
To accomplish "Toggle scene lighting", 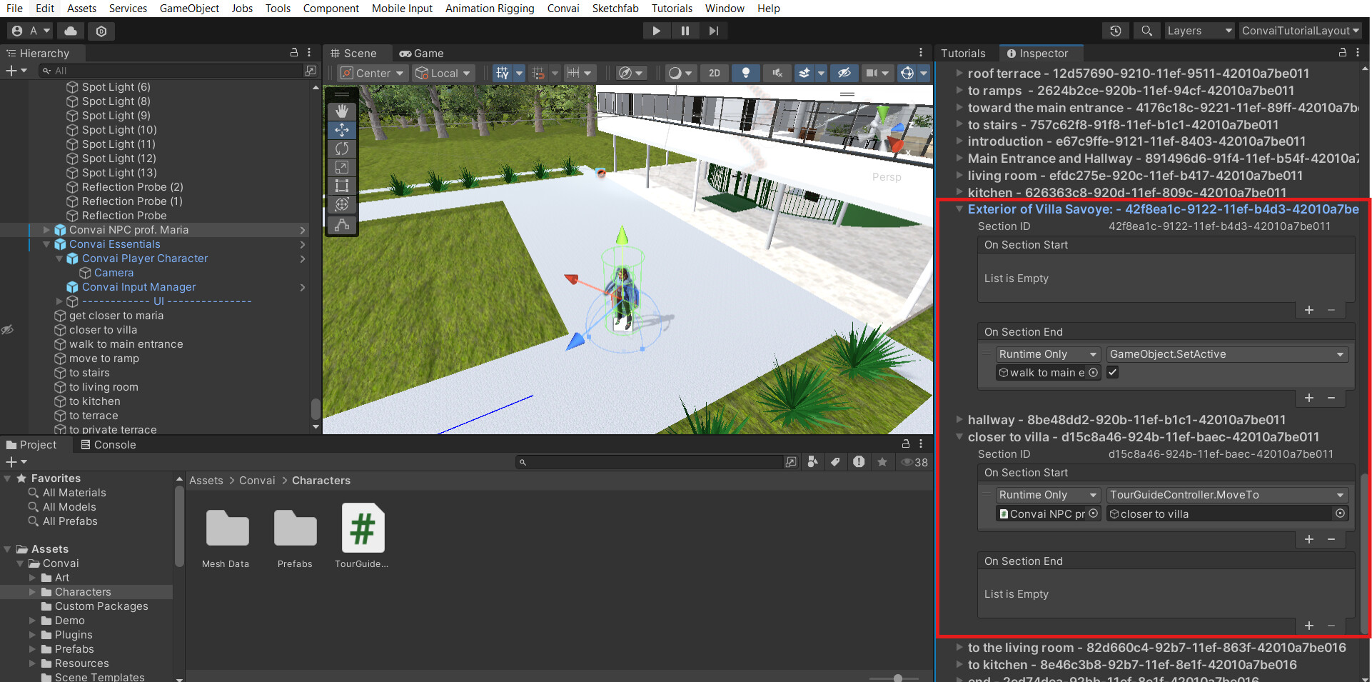I will tap(745, 73).
